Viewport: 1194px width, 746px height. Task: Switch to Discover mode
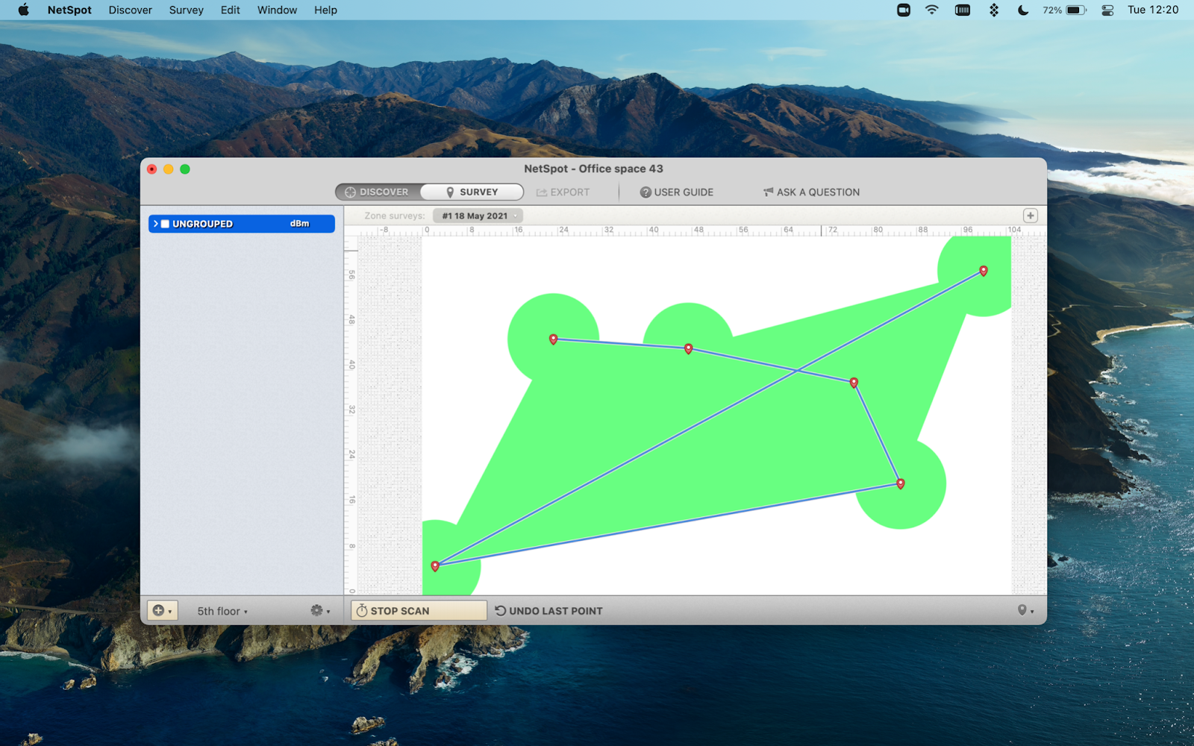click(378, 192)
